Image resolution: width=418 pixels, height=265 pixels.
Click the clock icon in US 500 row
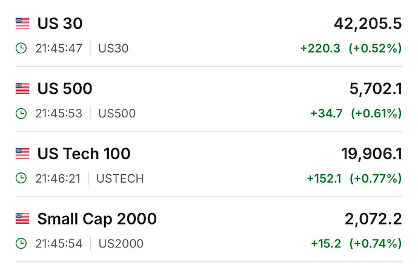coord(22,113)
